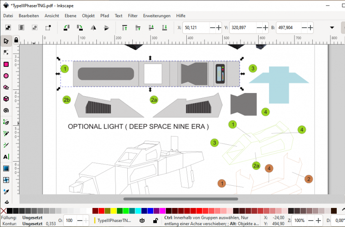Lower selection to bottom
The image size is (345, 227).
(165, 28)
